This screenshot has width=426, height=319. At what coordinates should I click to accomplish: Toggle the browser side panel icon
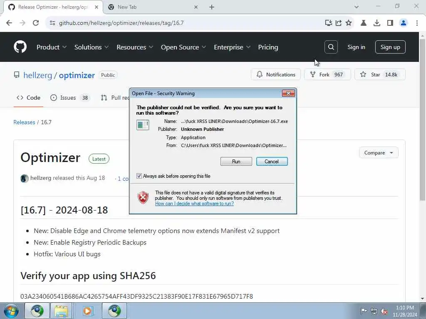(x=390, y=23)
